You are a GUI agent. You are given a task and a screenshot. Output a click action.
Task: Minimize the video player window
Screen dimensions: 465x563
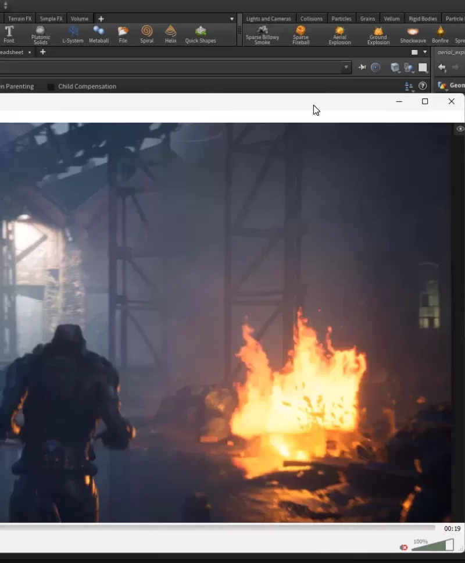click(399, 102)
